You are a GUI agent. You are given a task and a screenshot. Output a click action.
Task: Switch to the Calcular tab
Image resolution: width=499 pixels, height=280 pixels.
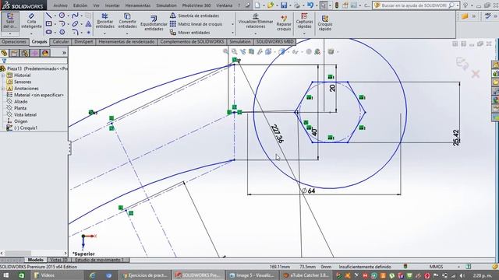click(61, 41)
